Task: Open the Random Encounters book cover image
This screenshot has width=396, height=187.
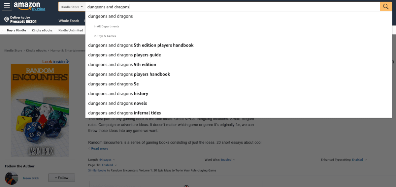Action: point(40,110)
